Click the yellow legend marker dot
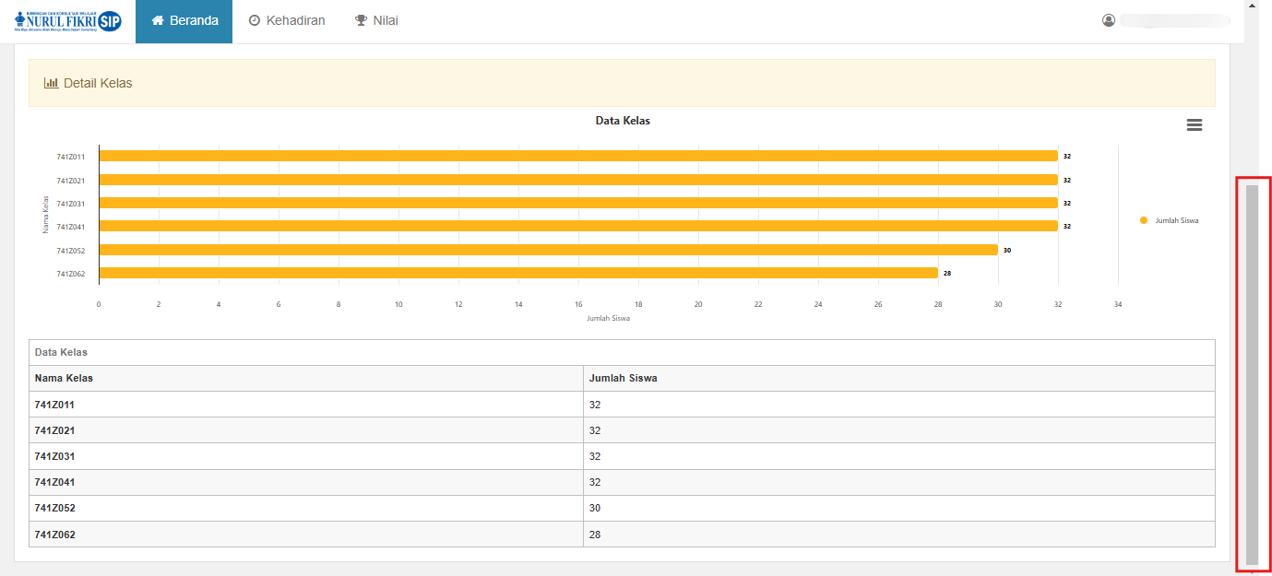The height and width of the screenshot is (576, 1272). click(x=1144, y=220)
